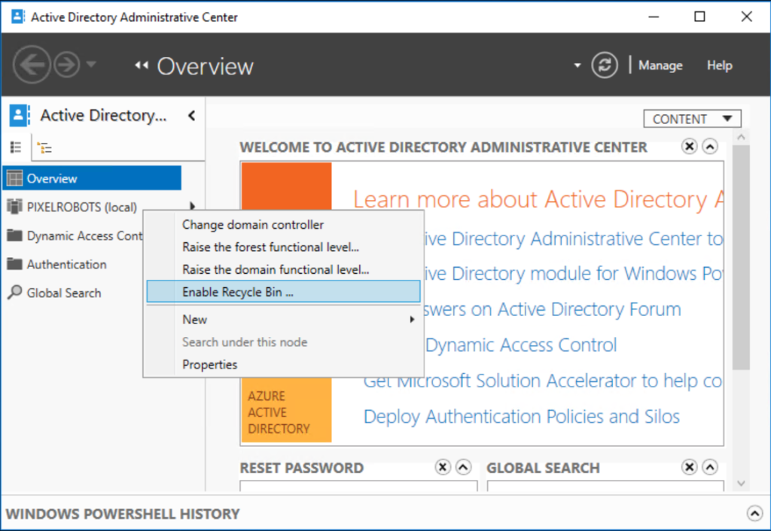Click the Dynamic Access Control folder icon
This screenshot has width=771, height=531.
click(17, 235)
